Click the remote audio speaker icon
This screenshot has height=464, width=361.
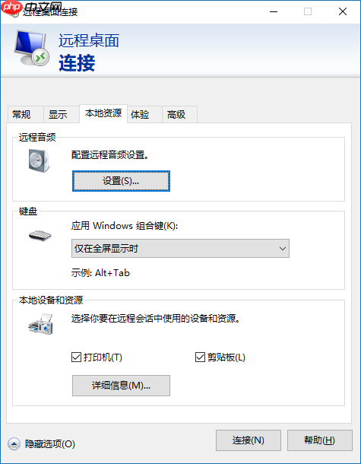click(x=40, y=160)
